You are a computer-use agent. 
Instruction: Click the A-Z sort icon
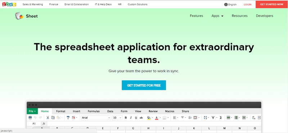pyautogui.click(x=205, y=118)
